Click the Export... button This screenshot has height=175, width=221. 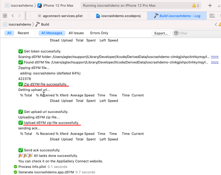click(161, 33)
